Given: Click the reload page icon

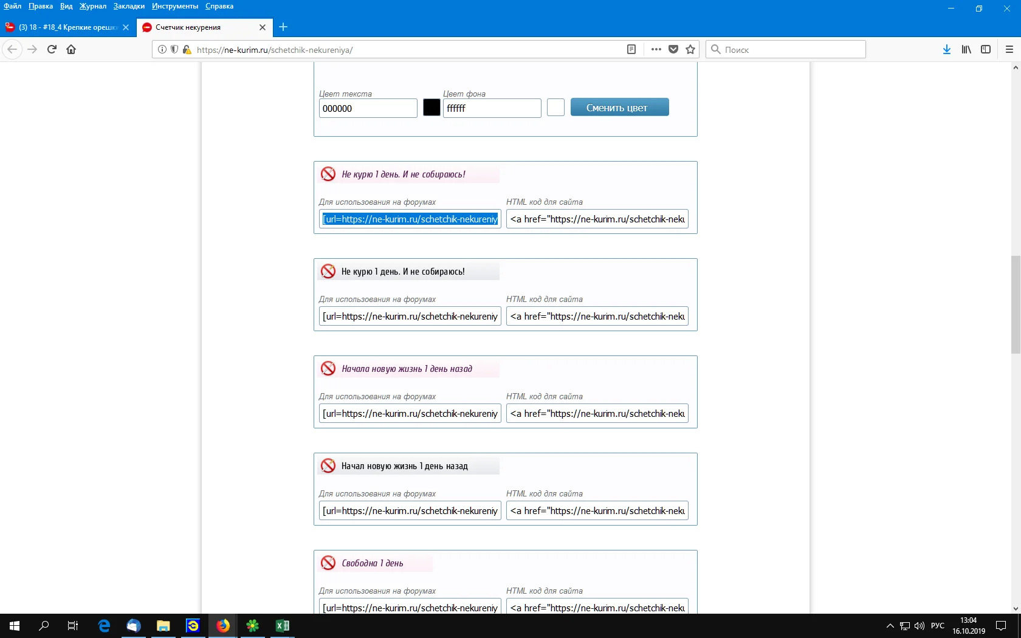Looking at the screenshot, I should 52,49.
